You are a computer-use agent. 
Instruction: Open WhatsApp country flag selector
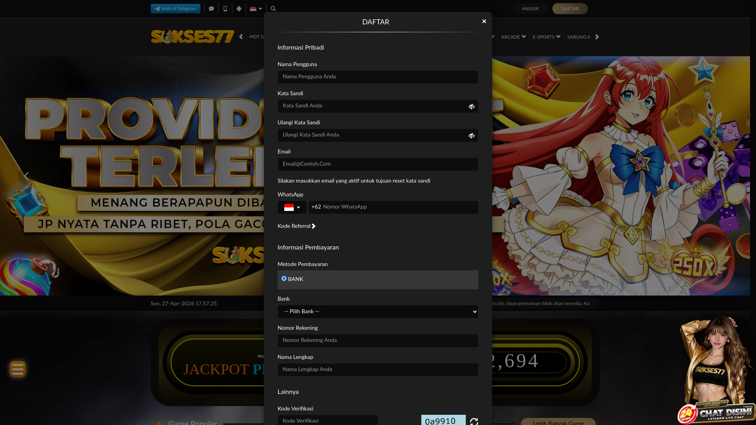292,207
